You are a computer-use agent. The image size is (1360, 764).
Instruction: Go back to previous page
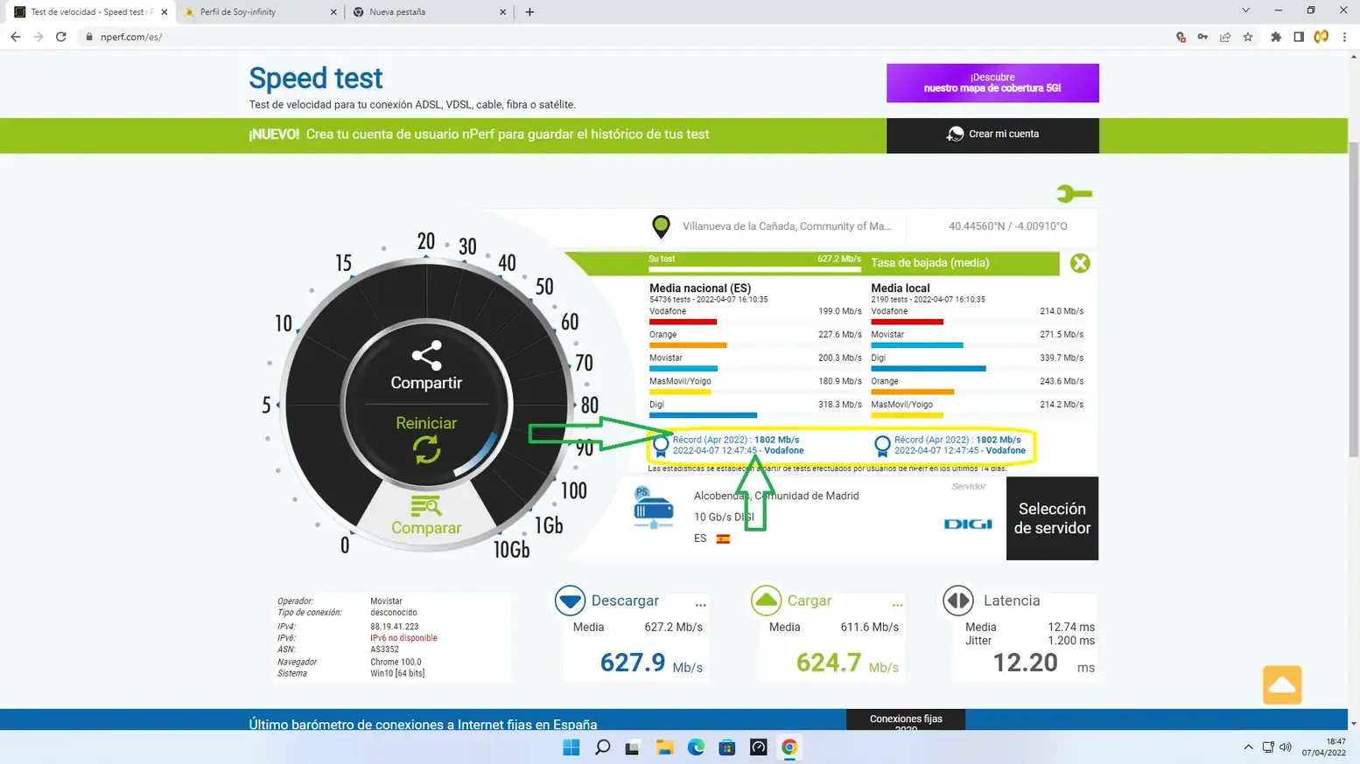tap(16, 37)
